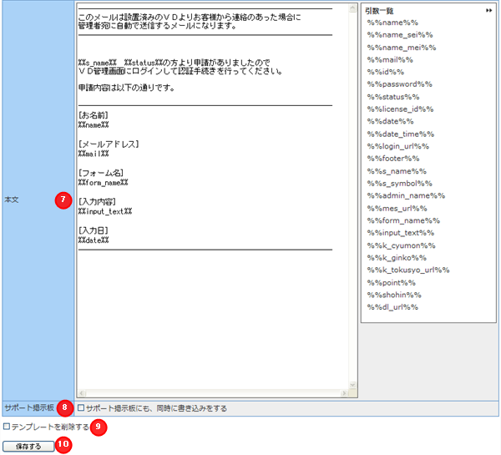Select the %%name_sei%% argument

pyautogui.click(x=400, y=35)
